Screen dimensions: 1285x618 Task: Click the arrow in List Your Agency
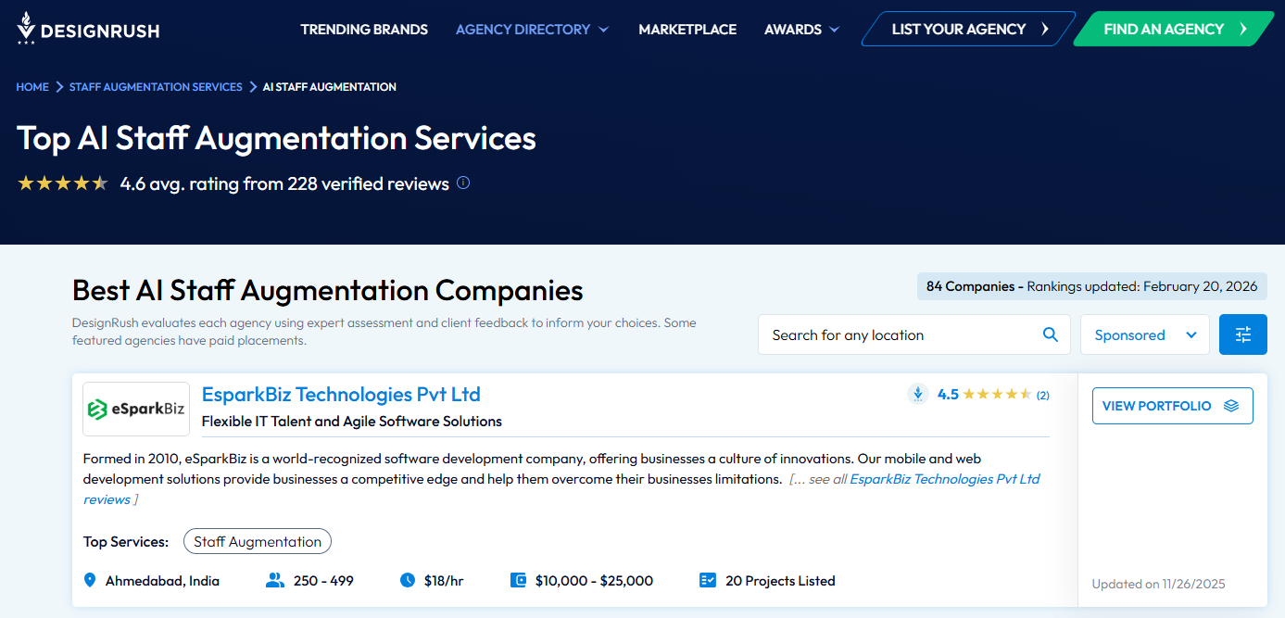[1045, 29]
